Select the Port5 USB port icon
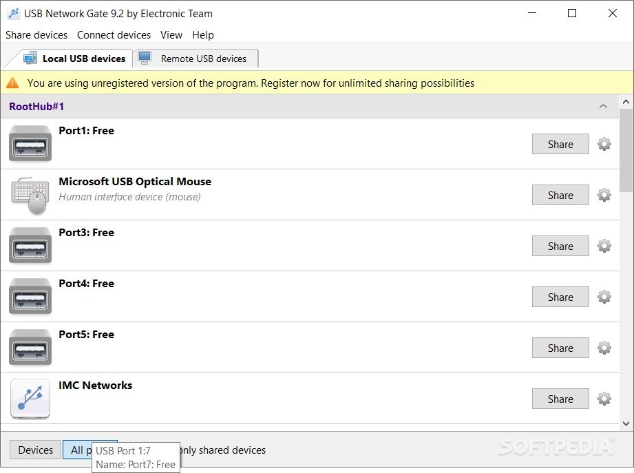Screen dimensions: 634x473 tap(30, 347)
